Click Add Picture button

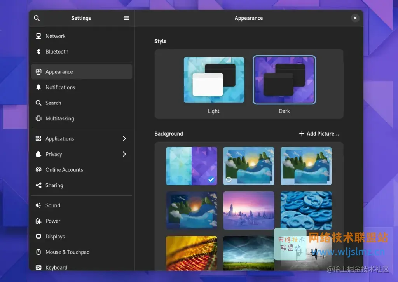(319, 134)
